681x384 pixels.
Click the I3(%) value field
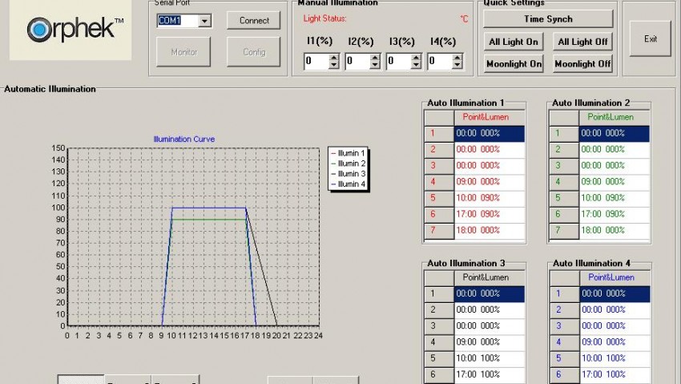pos(399,61)
